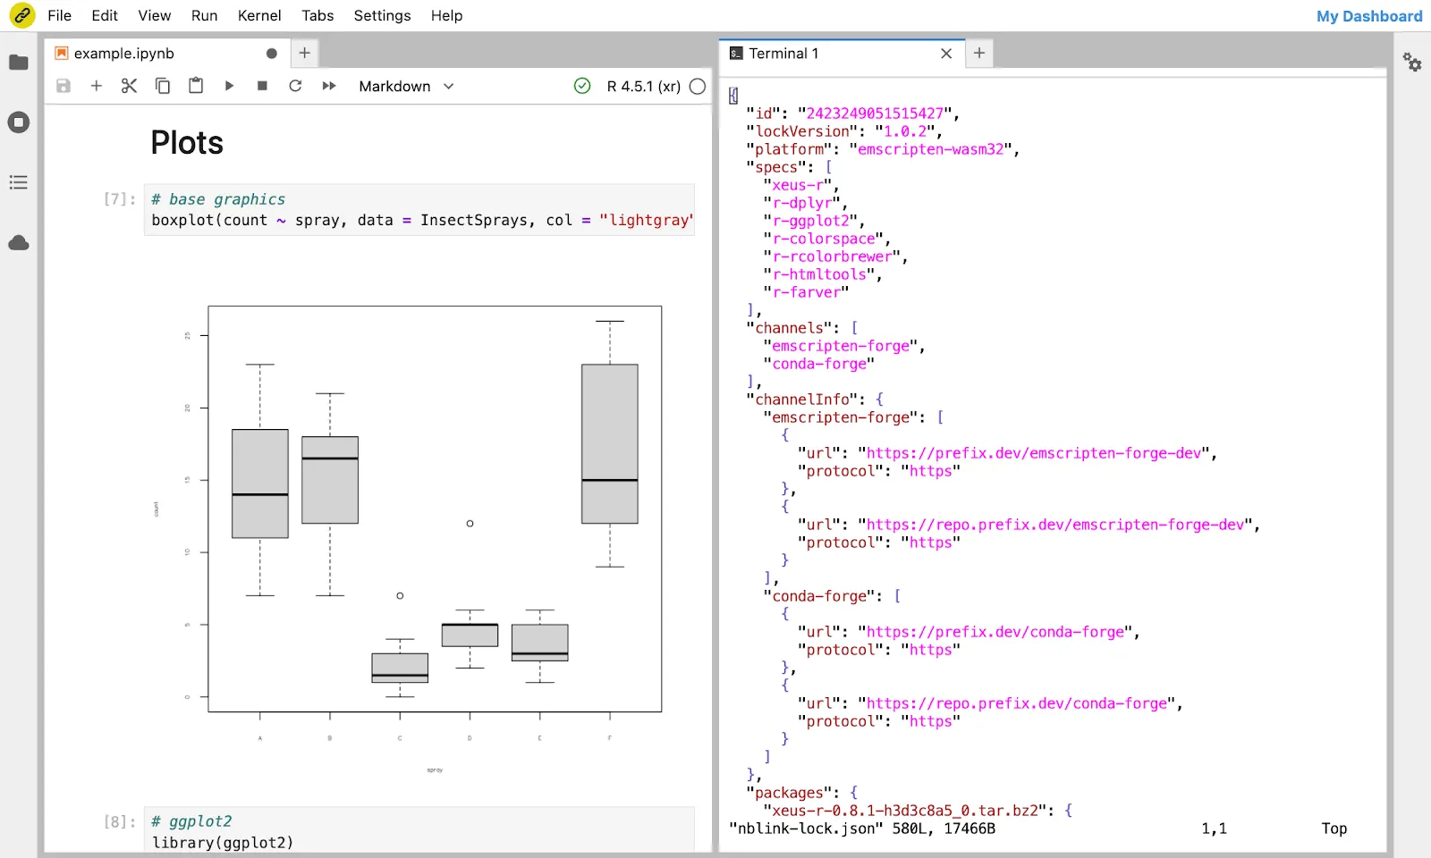Viewport: 1431px width, 858px height.
Task: Click the "packages" key in terminal
Action: pos(789,793)
